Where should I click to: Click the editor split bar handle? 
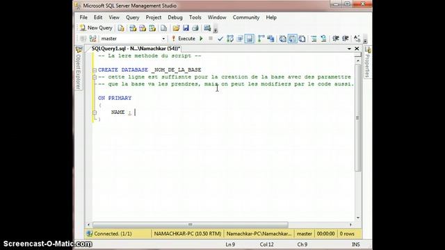click(358, 55)
